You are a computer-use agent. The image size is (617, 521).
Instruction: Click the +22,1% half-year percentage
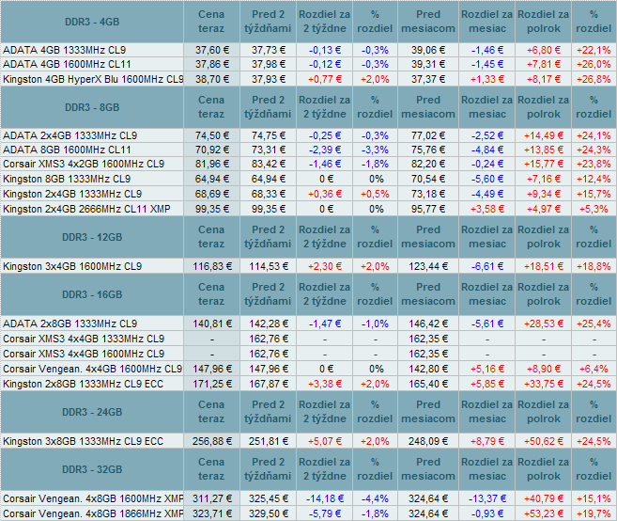pos(594,50)
